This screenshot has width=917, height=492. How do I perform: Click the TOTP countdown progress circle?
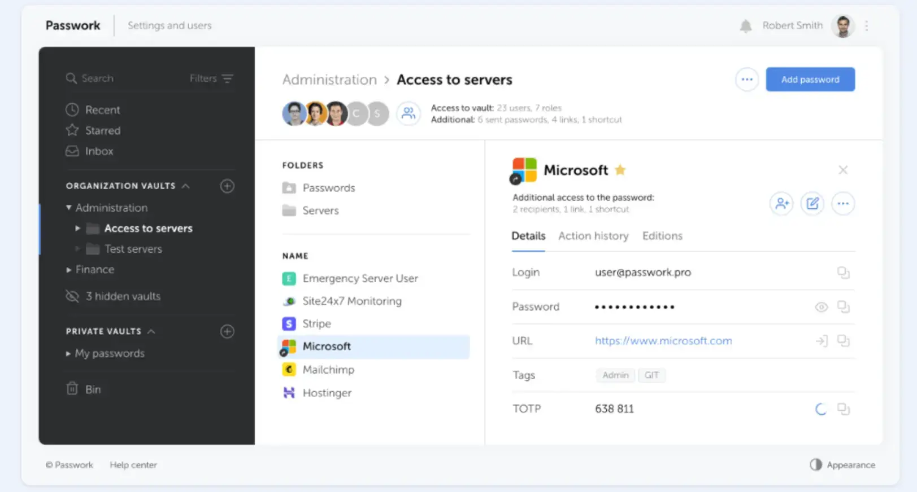[820, 409]
